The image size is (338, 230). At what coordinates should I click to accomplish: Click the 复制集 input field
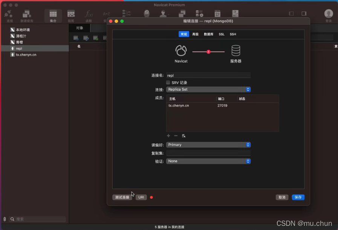pos(208,153)
